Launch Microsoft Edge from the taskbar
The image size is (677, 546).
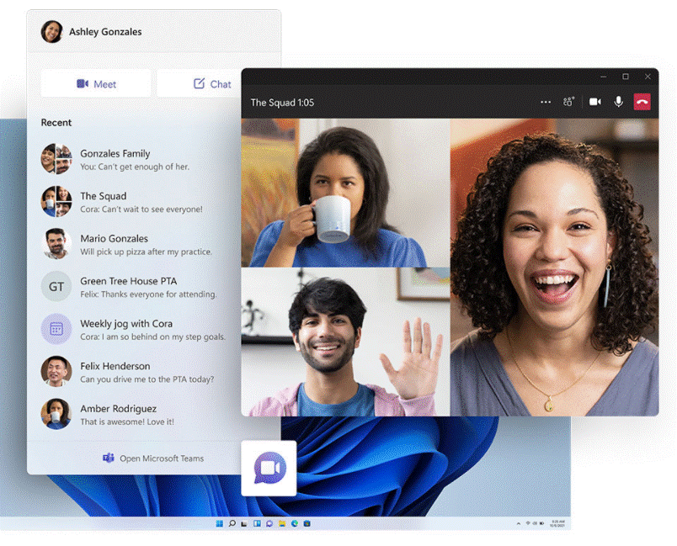295,523
